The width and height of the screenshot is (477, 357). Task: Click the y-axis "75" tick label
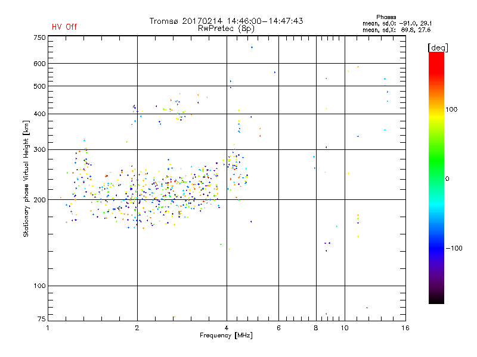pos(42,319)
